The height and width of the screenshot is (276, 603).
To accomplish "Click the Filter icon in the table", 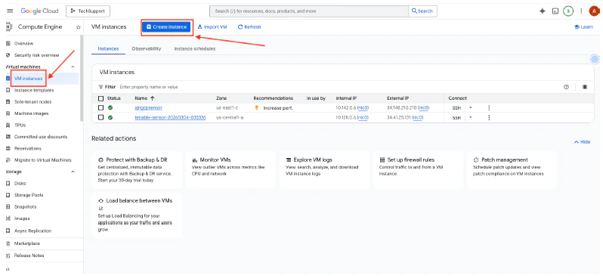I will click(100, 87).
